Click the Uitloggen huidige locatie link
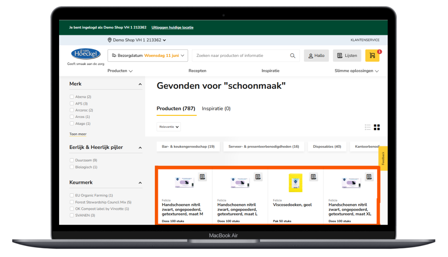The image size is (448, 257). tap(172, 28)
